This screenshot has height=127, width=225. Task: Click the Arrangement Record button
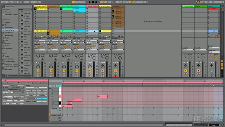click(x=96, y=2)
